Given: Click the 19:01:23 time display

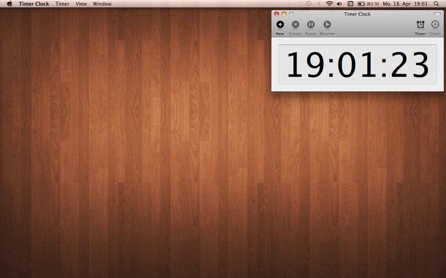Looking at the screenshot, I should [357, 64].
